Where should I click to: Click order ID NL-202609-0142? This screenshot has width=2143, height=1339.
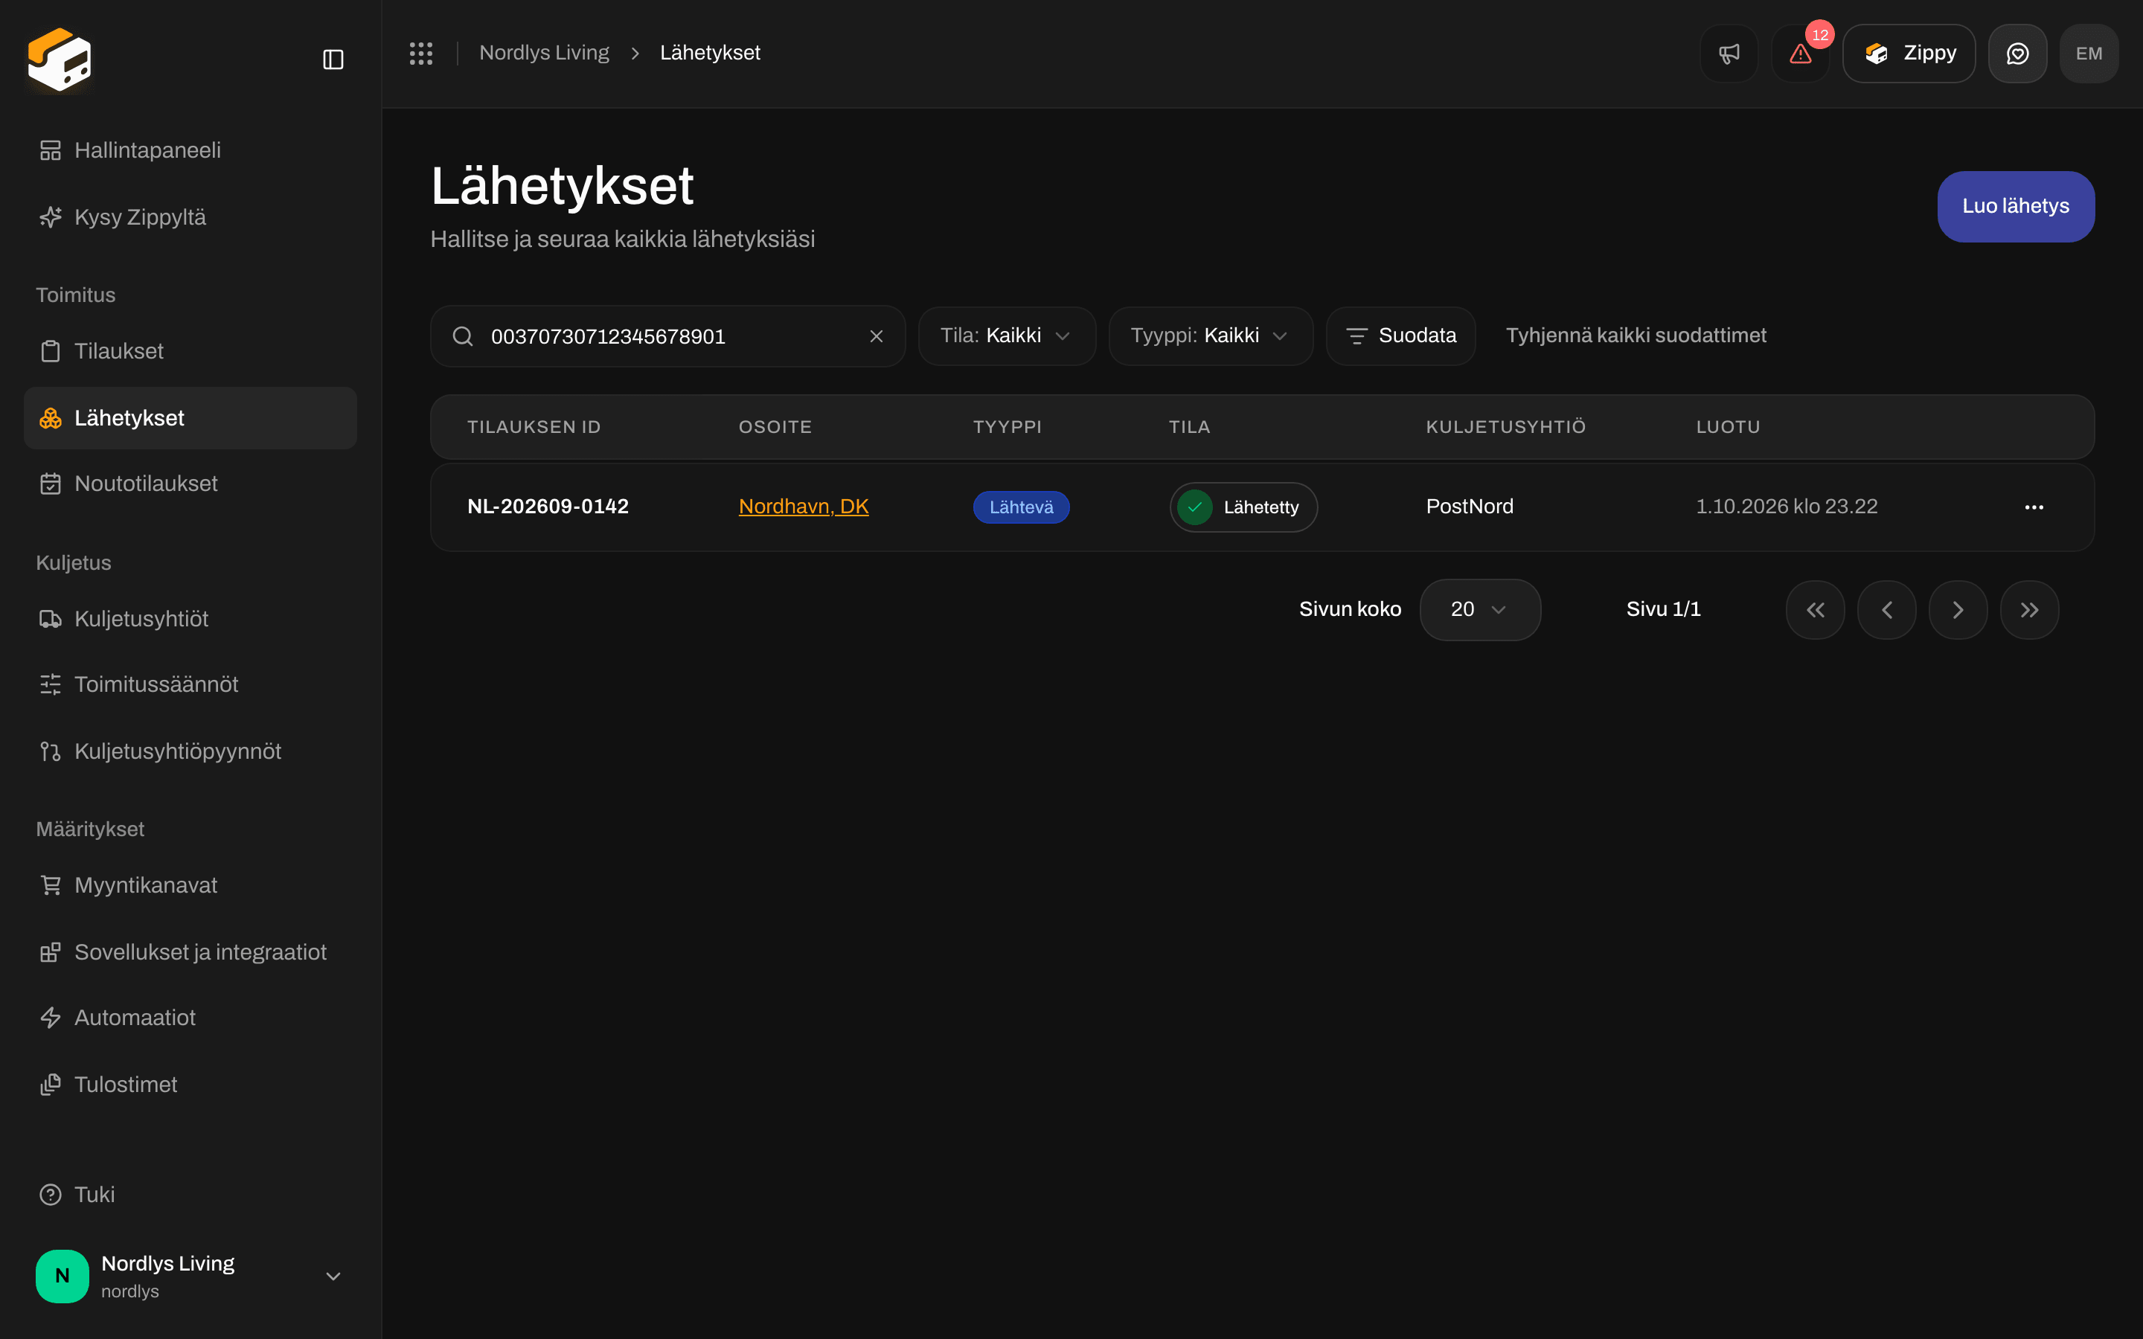[547, 507]
